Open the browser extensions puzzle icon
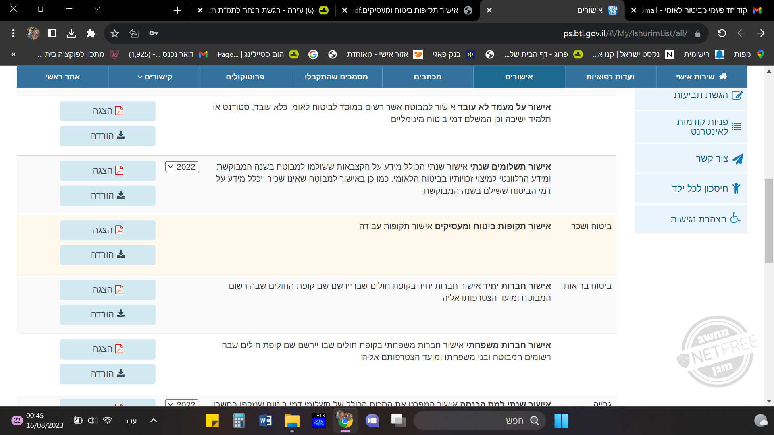The height and width of the screenshot is (435, 774). click(x=91, y=33)
